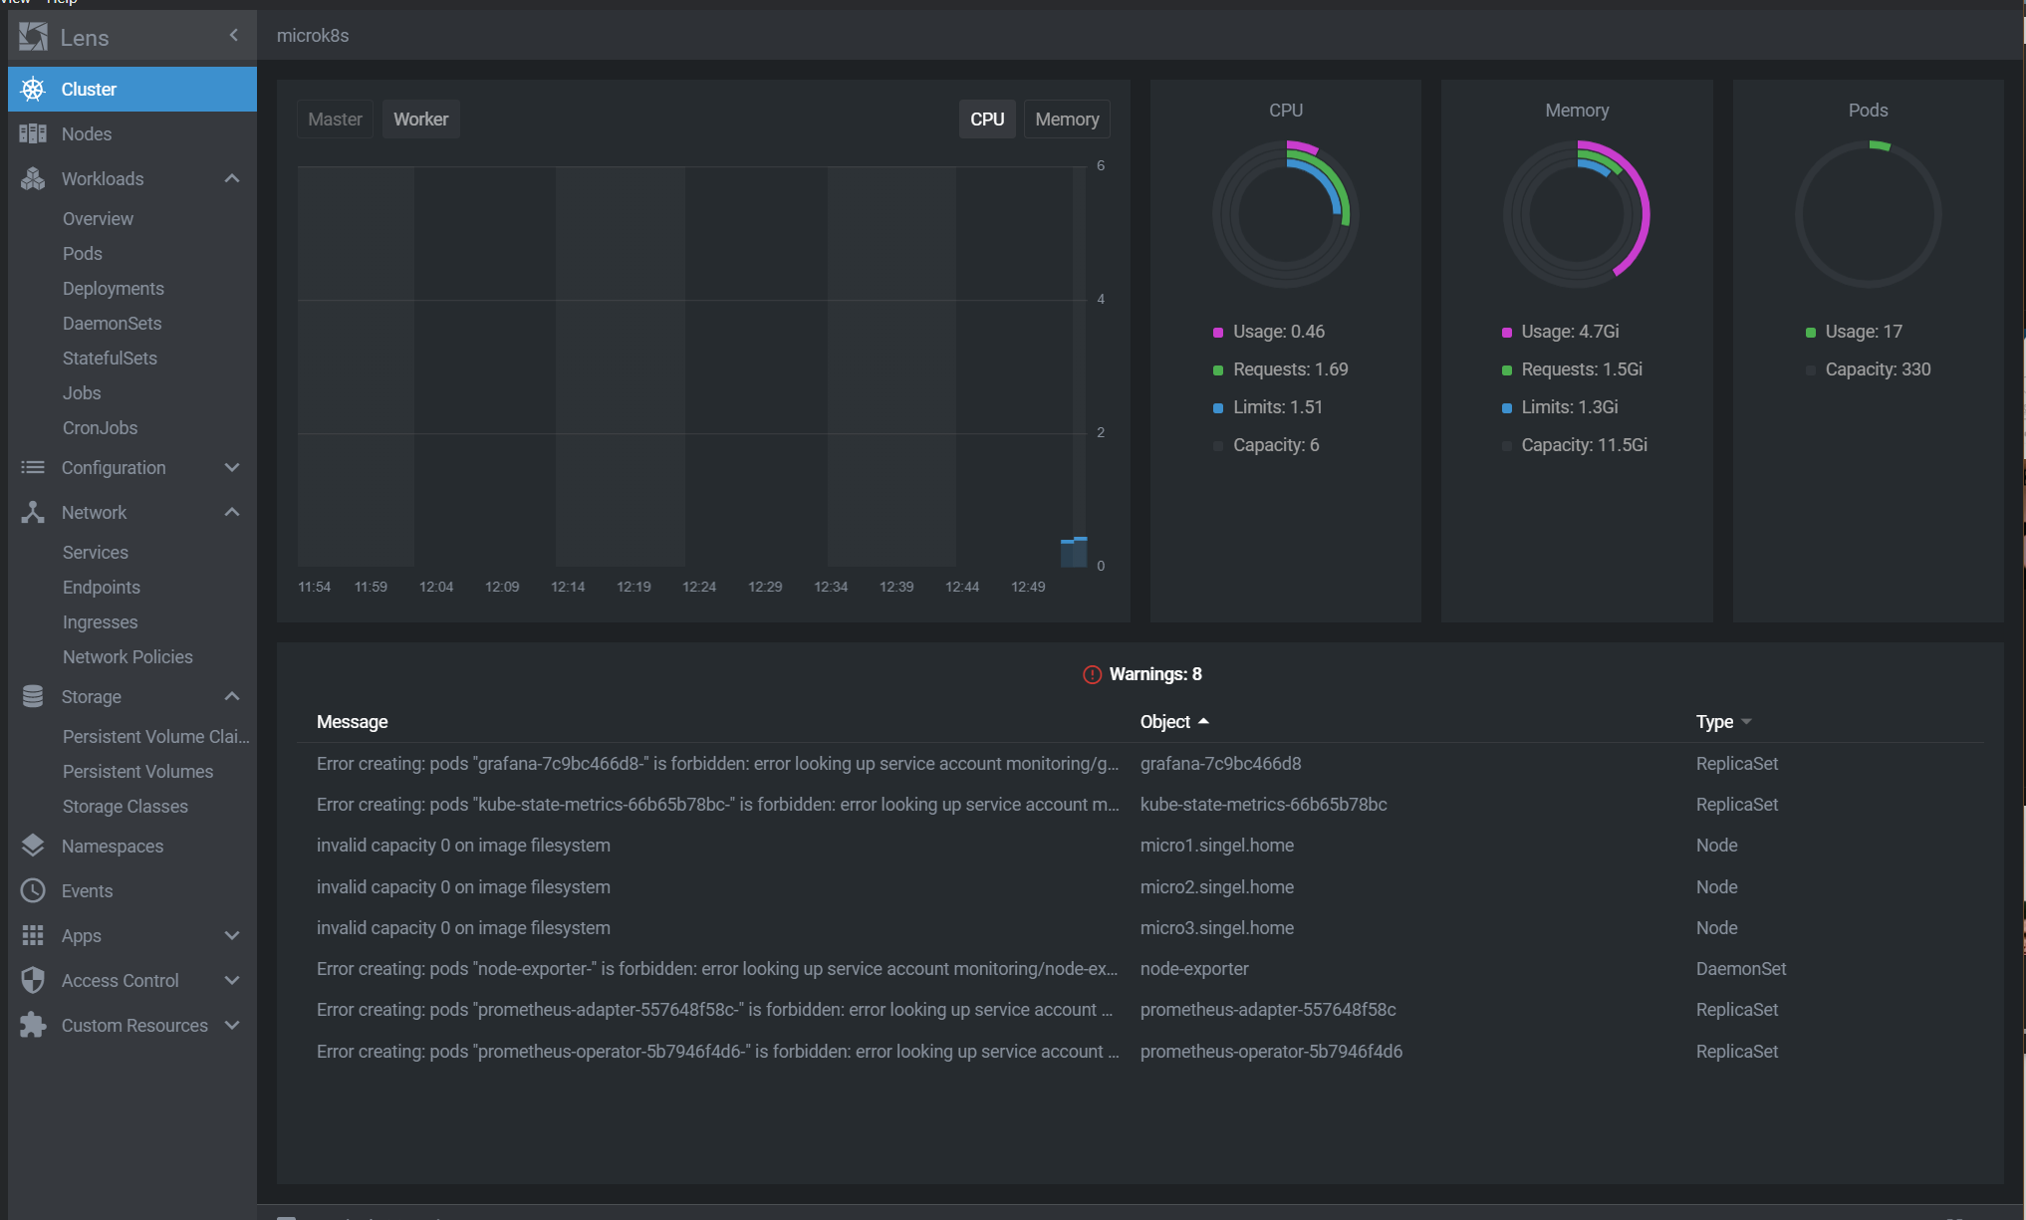Open Persistent Volumes

click(x=137, y=771)
